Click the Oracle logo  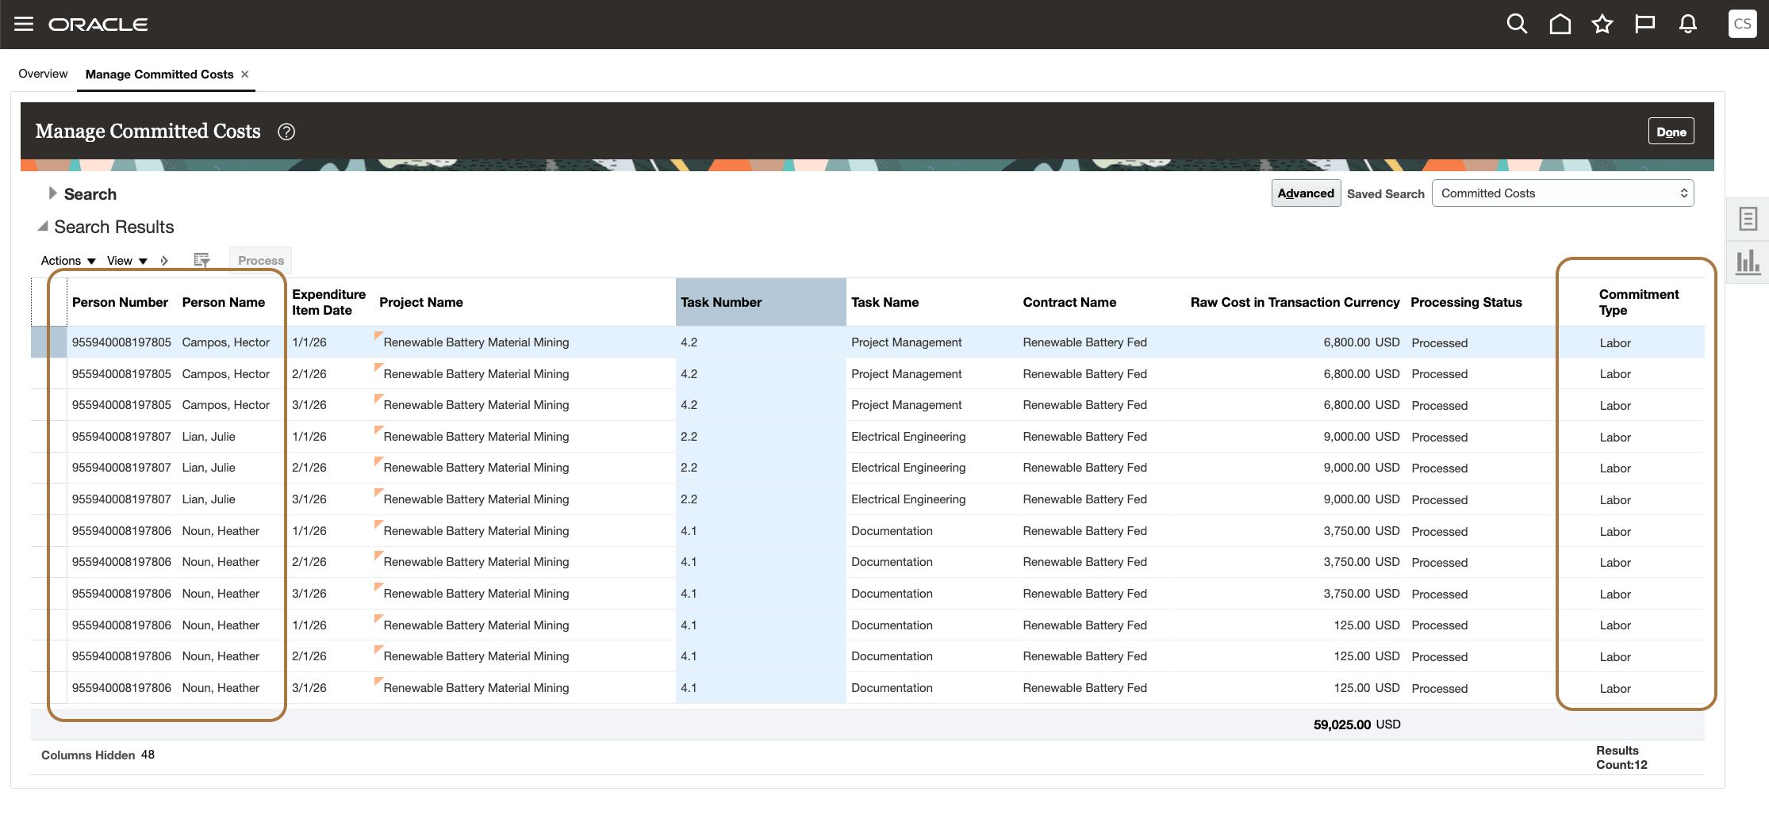pos(98,25)
